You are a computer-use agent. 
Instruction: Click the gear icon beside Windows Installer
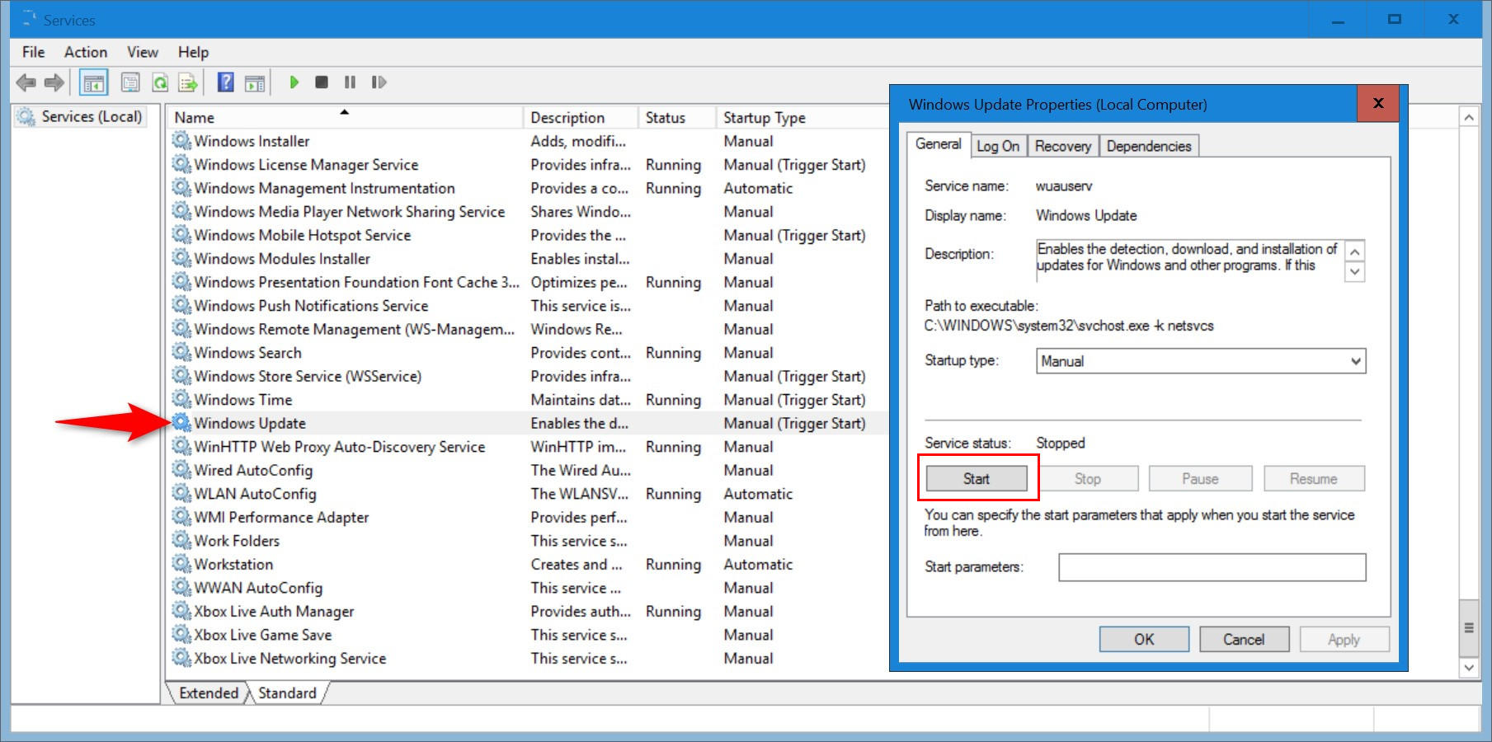(181, 141)
